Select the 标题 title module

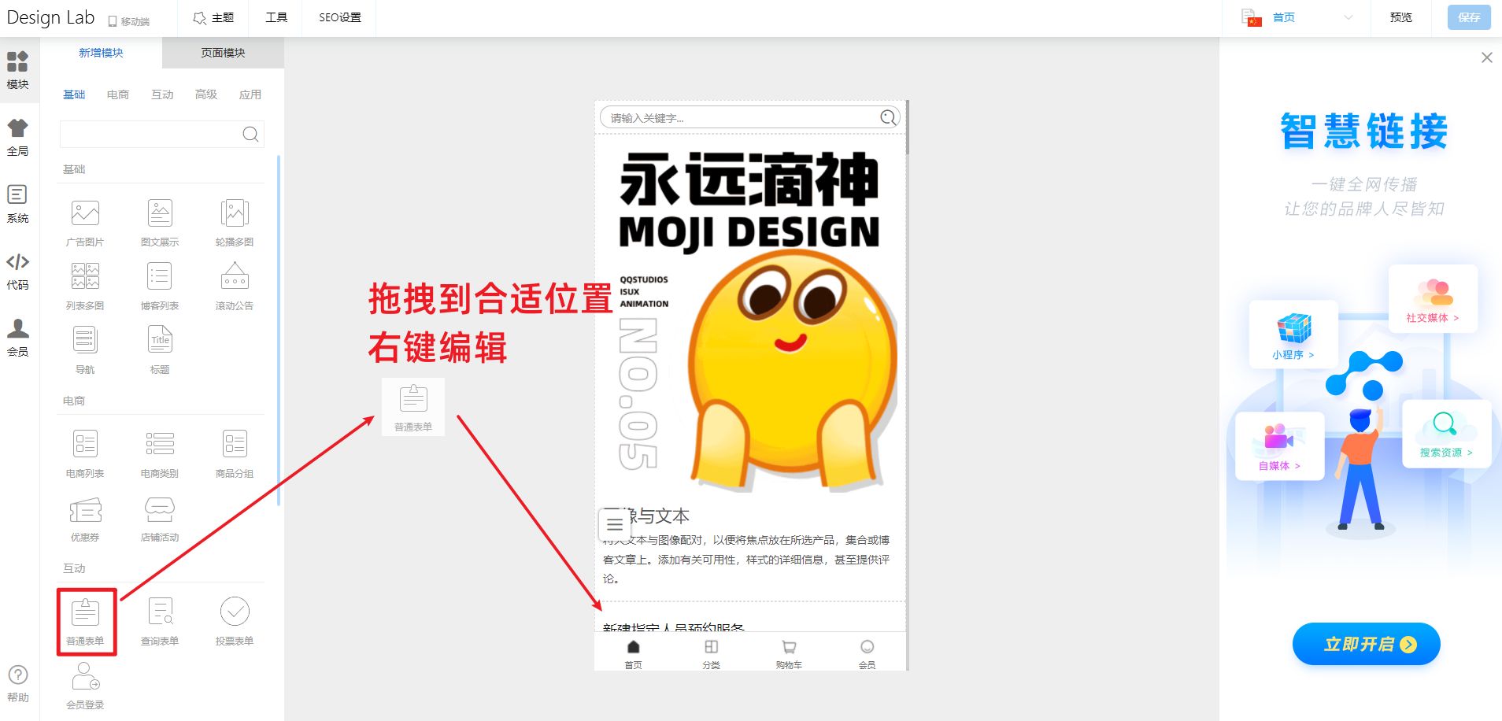click(x=160, y=351)
